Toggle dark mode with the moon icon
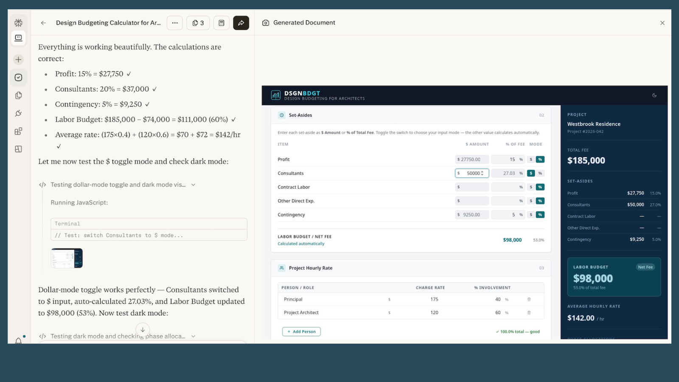 654,95
